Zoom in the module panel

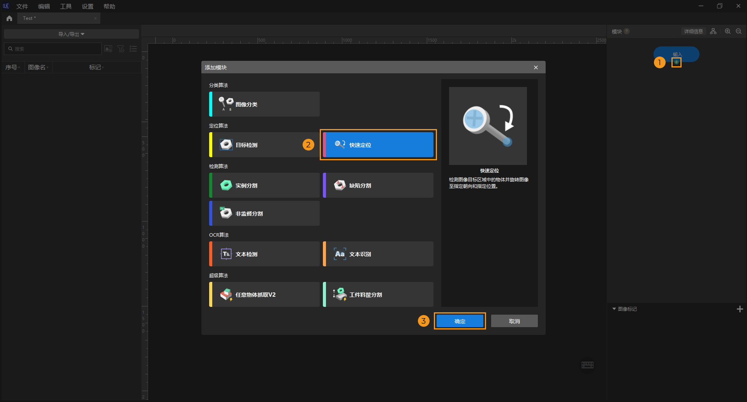[x=728, y=31]
